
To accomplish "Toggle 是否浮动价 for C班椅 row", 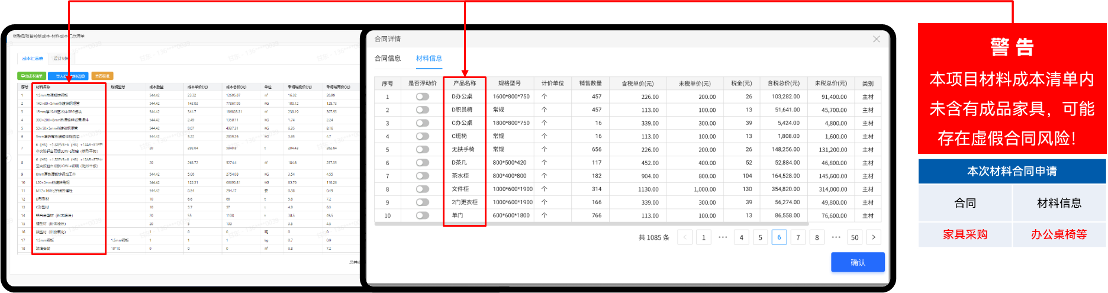I will [x=423, y=136].
